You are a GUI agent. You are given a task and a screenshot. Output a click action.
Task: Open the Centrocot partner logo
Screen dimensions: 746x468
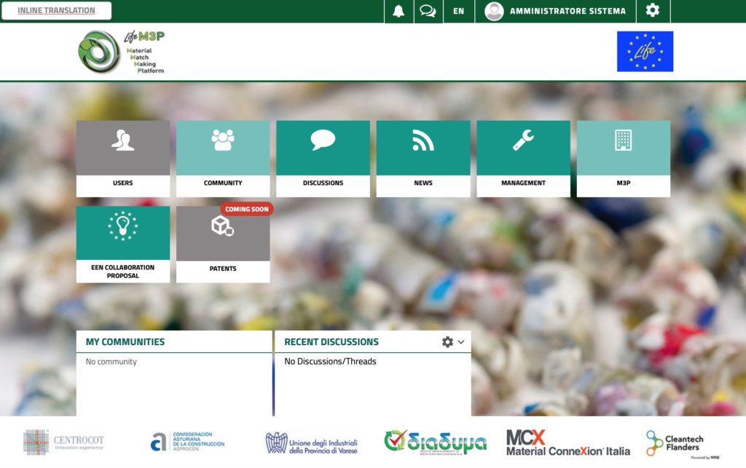click(x=64, y=442)
